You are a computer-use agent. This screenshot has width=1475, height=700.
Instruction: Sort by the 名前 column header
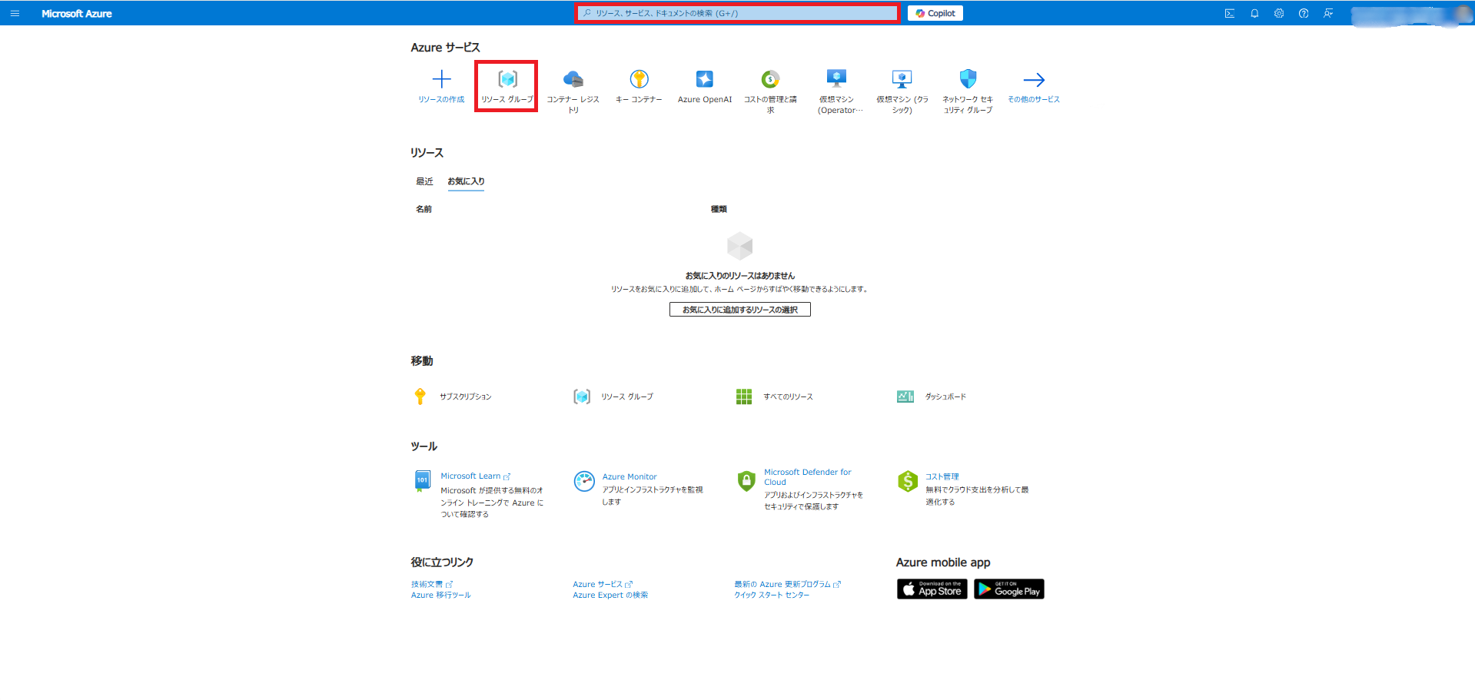[424, 209]
